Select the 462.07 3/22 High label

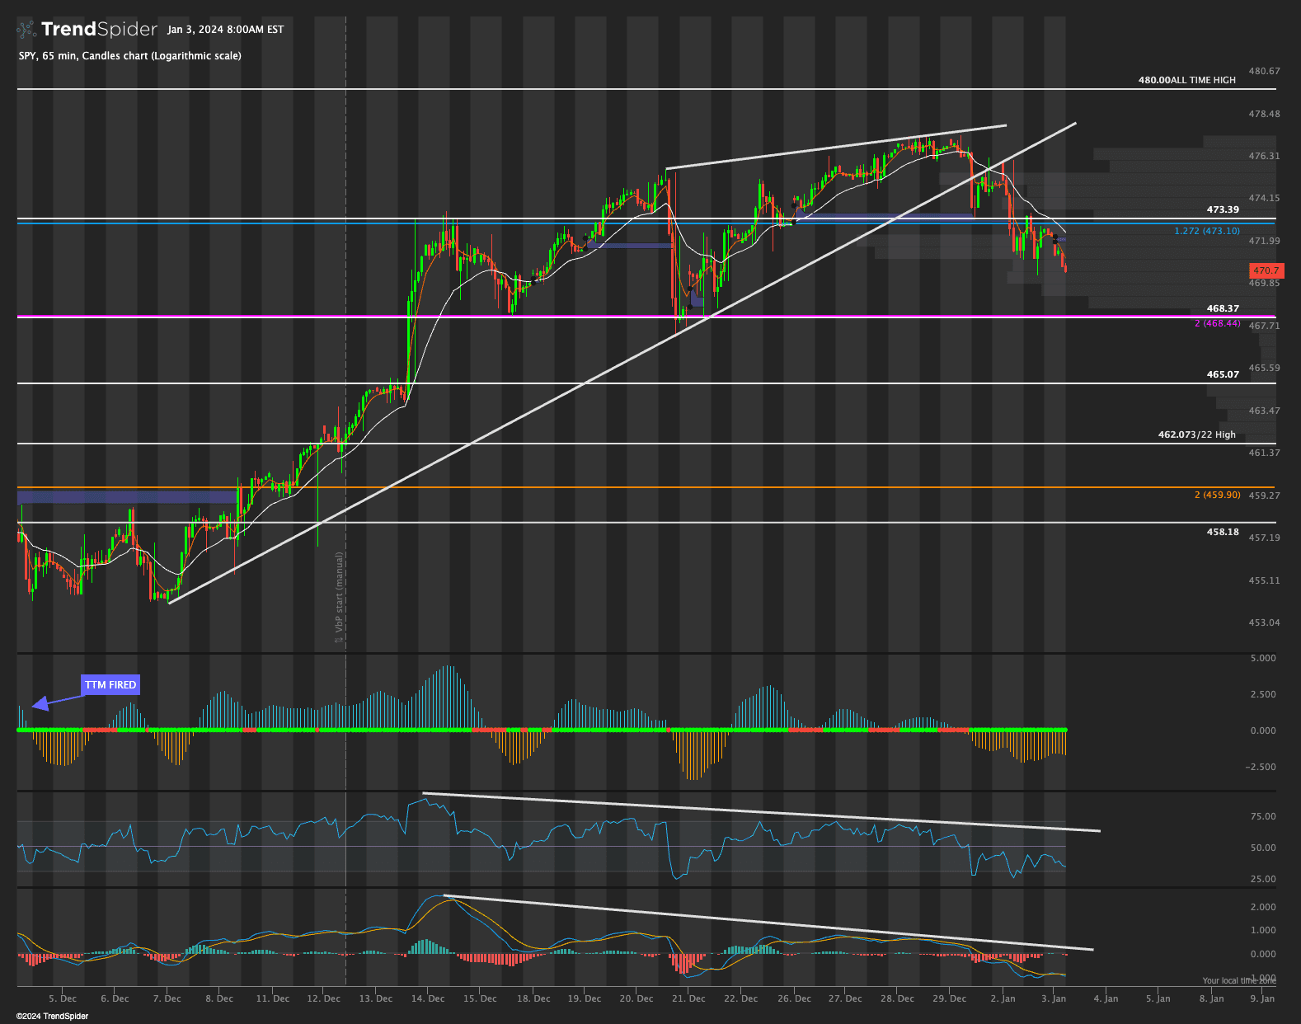(1196, 434)
